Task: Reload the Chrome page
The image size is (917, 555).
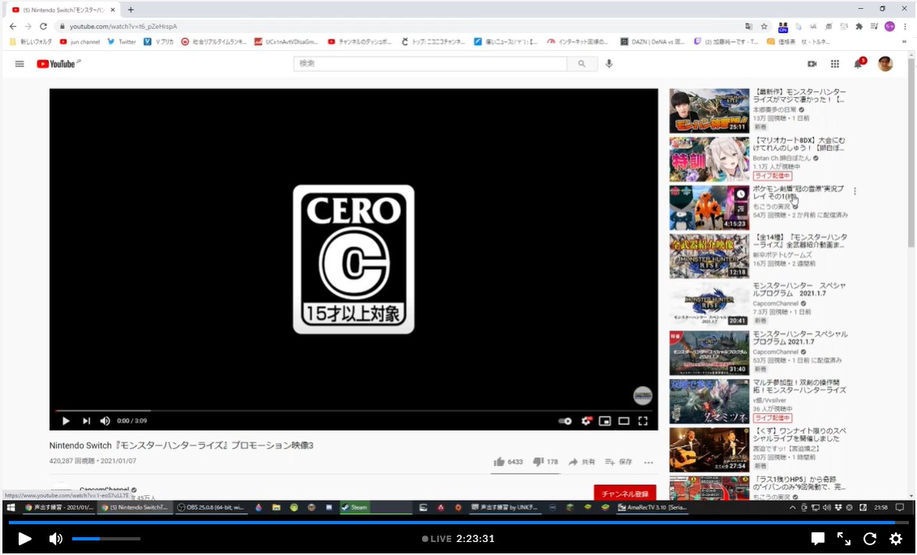Action: coord(43,26)
